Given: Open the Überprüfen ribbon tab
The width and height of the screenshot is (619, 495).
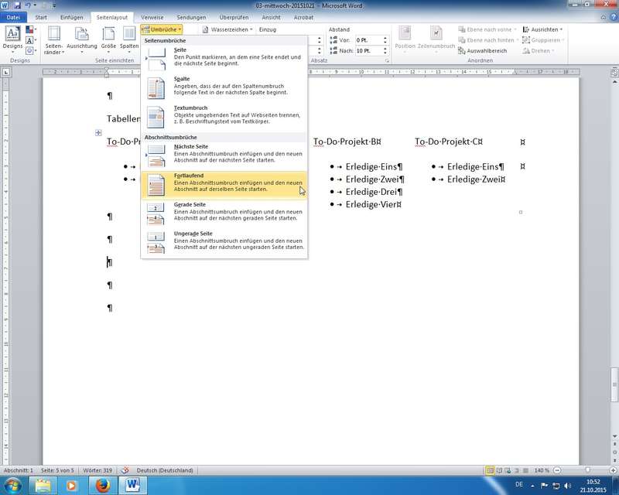Looking at the screenshot, I should (234, 17).
